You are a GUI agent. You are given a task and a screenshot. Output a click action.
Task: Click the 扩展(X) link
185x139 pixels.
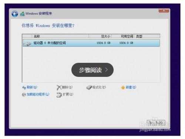click(x=68, y=94)
